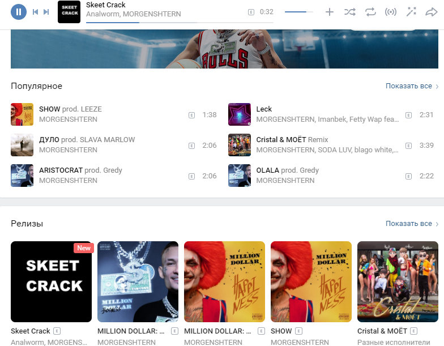Seek on the track progress bar
The image size is (444, 346).
[x=180, y=23]
